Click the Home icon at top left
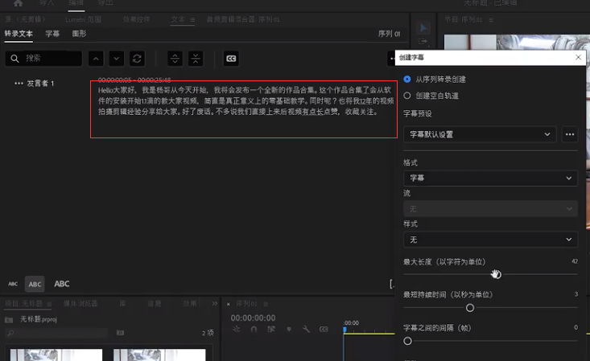Screen dimensions: 590x361 click(x=18, y=3)
